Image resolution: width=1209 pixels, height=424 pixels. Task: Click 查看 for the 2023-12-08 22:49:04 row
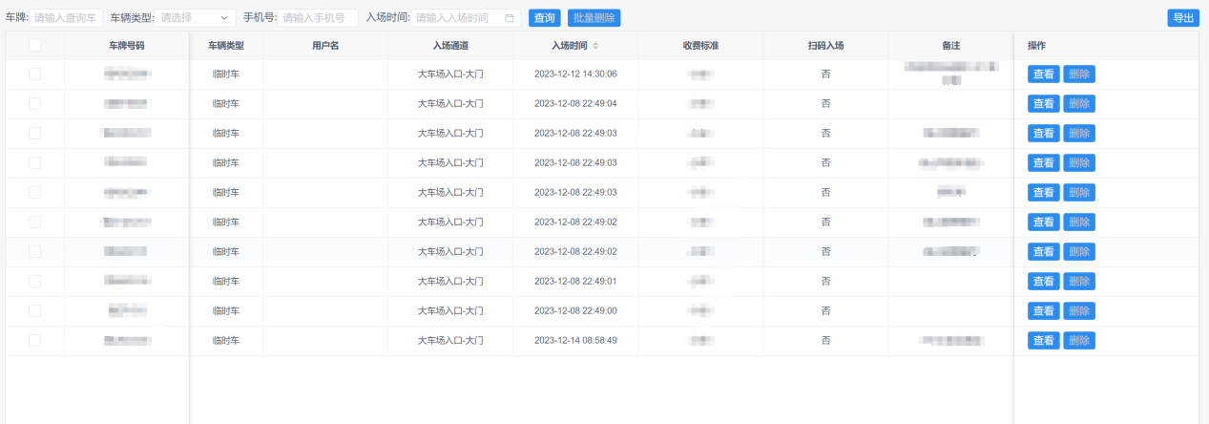[1043, 104]
